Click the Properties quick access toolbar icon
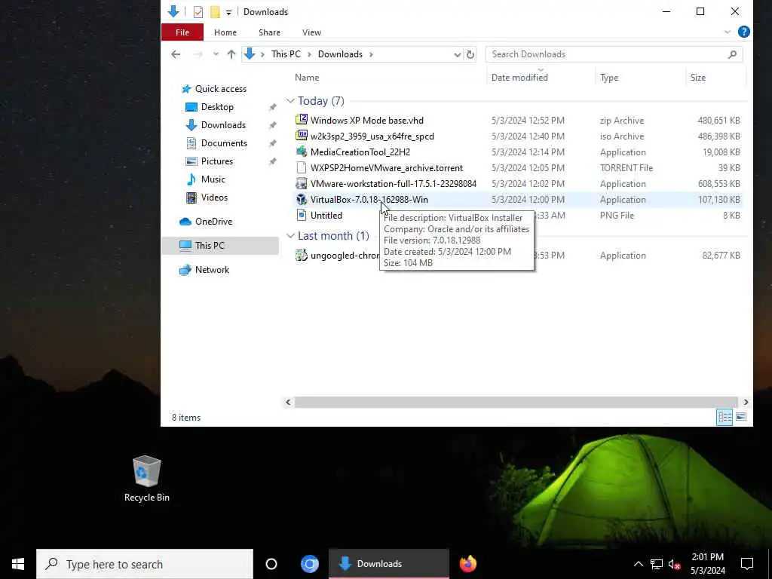 [198, 12]
